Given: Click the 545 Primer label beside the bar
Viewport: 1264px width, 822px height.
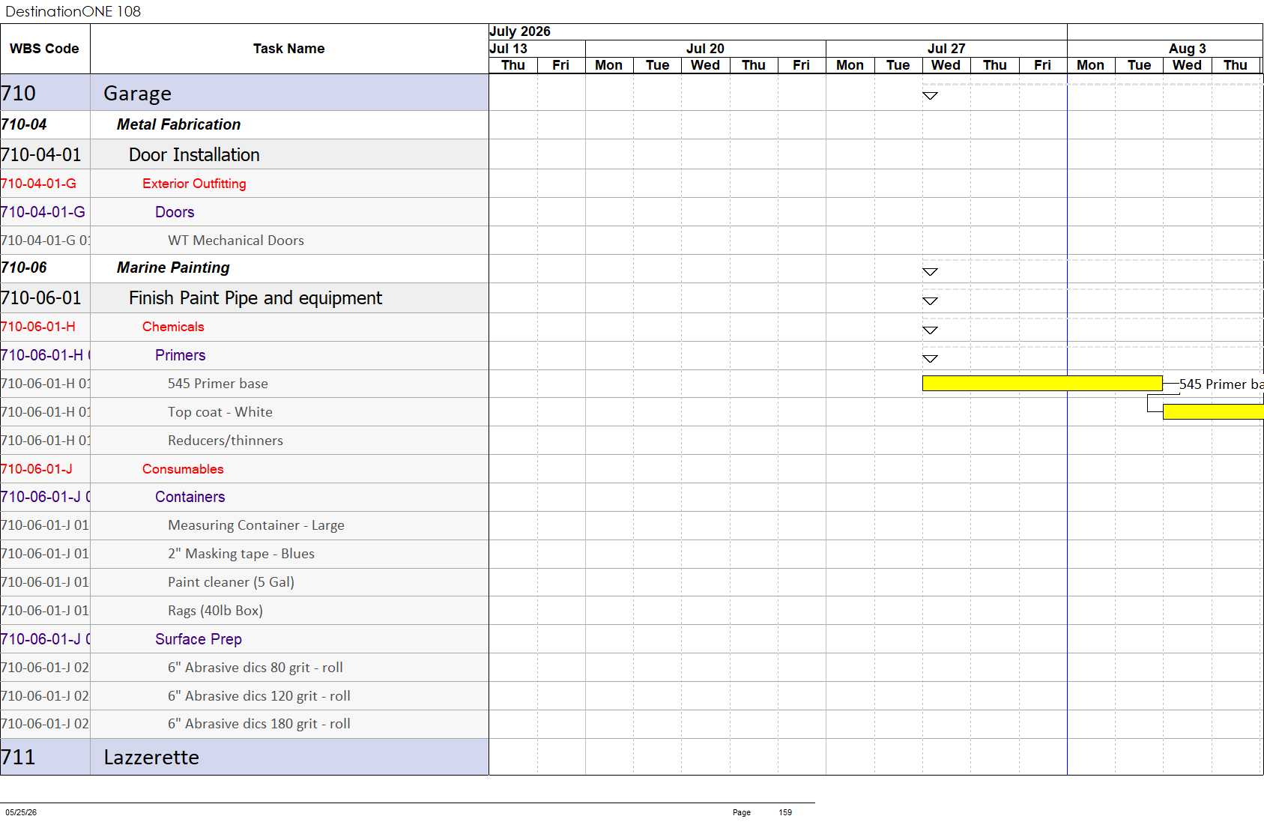Looking at the screenshot, I should point(1221,384).
